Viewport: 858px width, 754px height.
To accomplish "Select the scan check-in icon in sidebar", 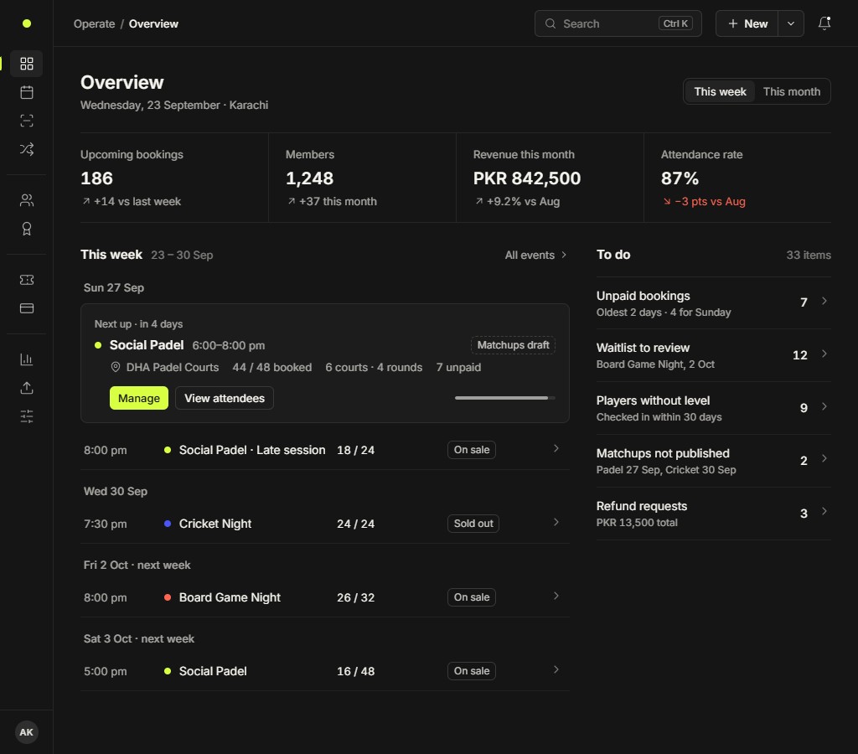I will 26,121.
